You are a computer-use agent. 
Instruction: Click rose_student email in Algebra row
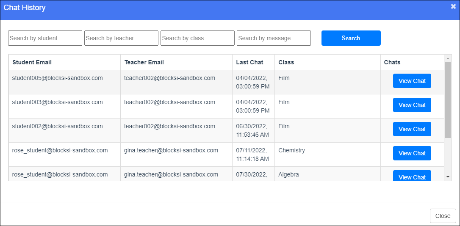(x=60, y=174)
